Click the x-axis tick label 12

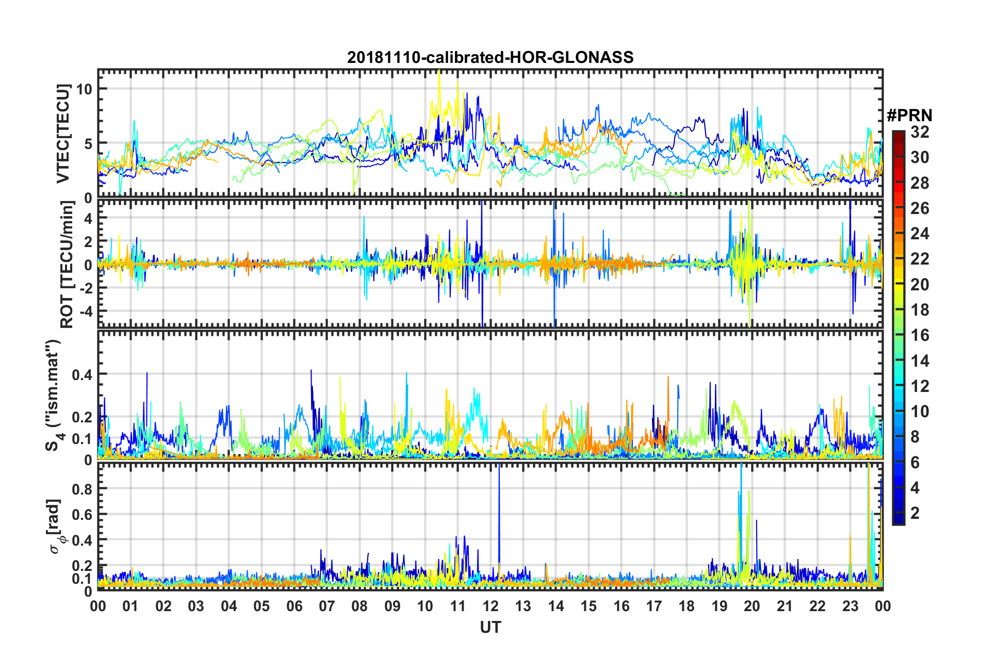point(490,606)
